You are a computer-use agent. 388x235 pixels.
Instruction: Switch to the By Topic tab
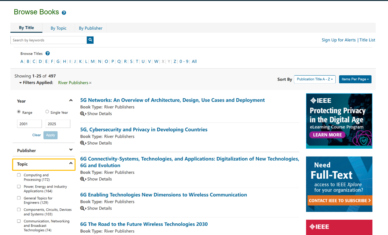pos(58,28)
